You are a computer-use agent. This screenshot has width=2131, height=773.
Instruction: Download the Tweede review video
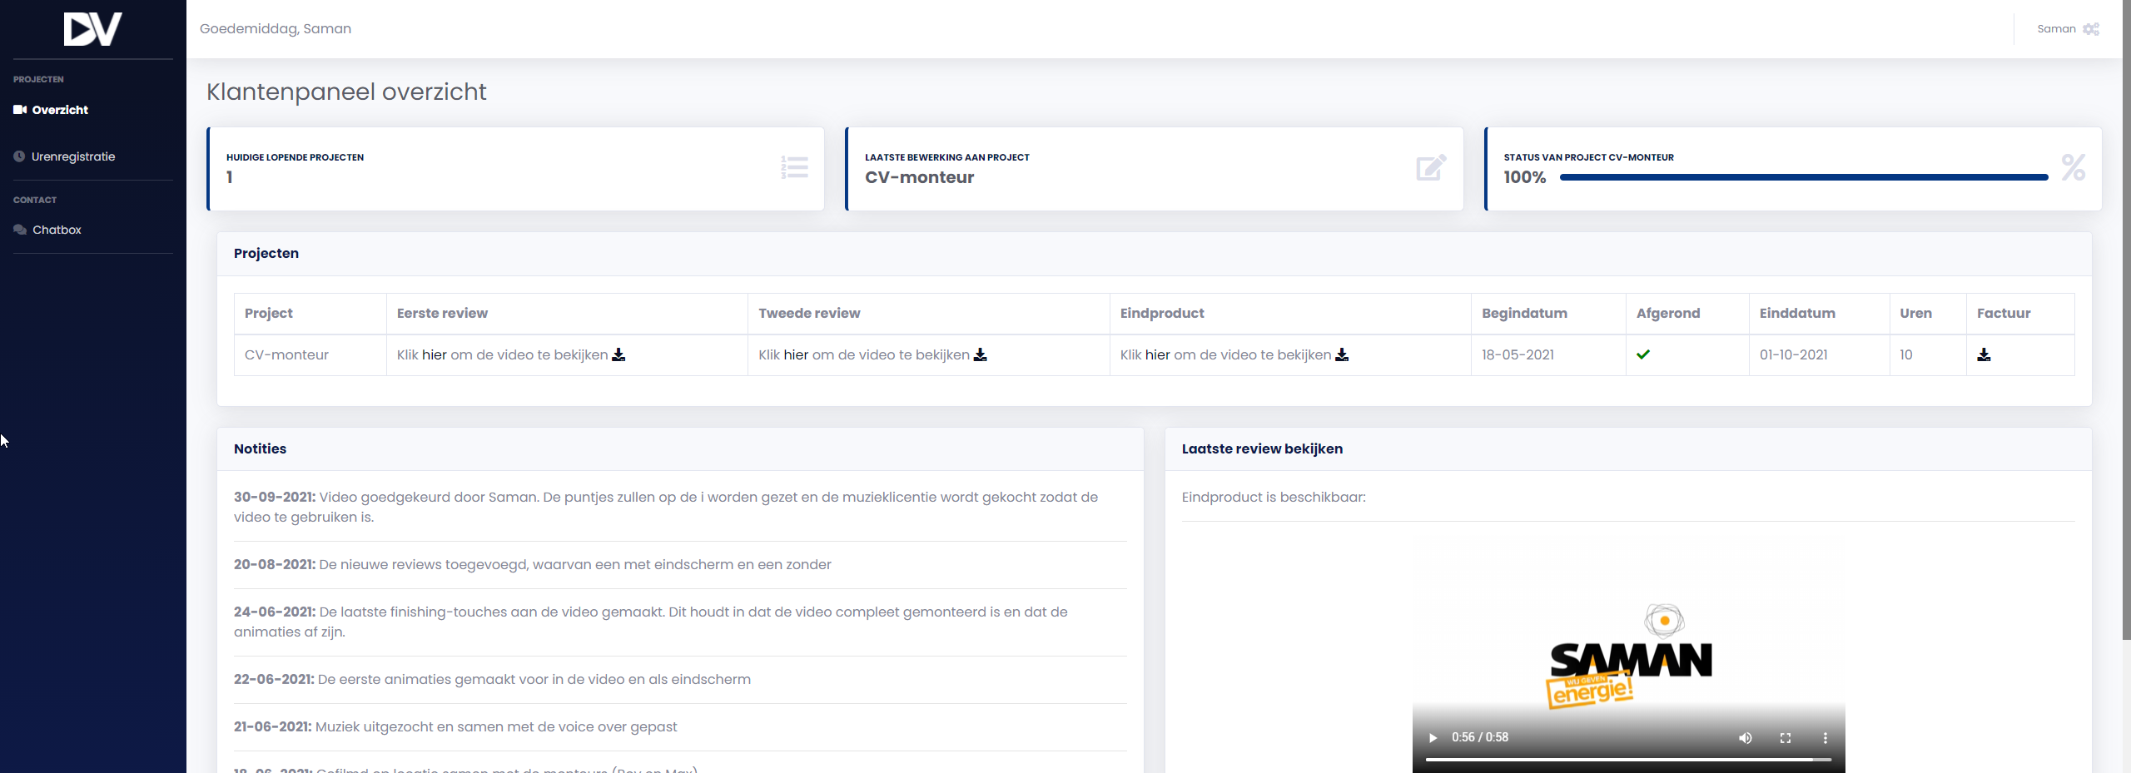pyautogui.click(x=981, y=354)
